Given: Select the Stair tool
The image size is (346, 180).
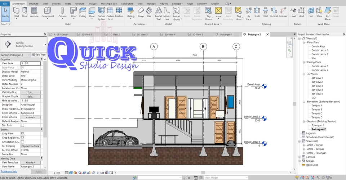Looking at the screenshot, I should point(149,12).
